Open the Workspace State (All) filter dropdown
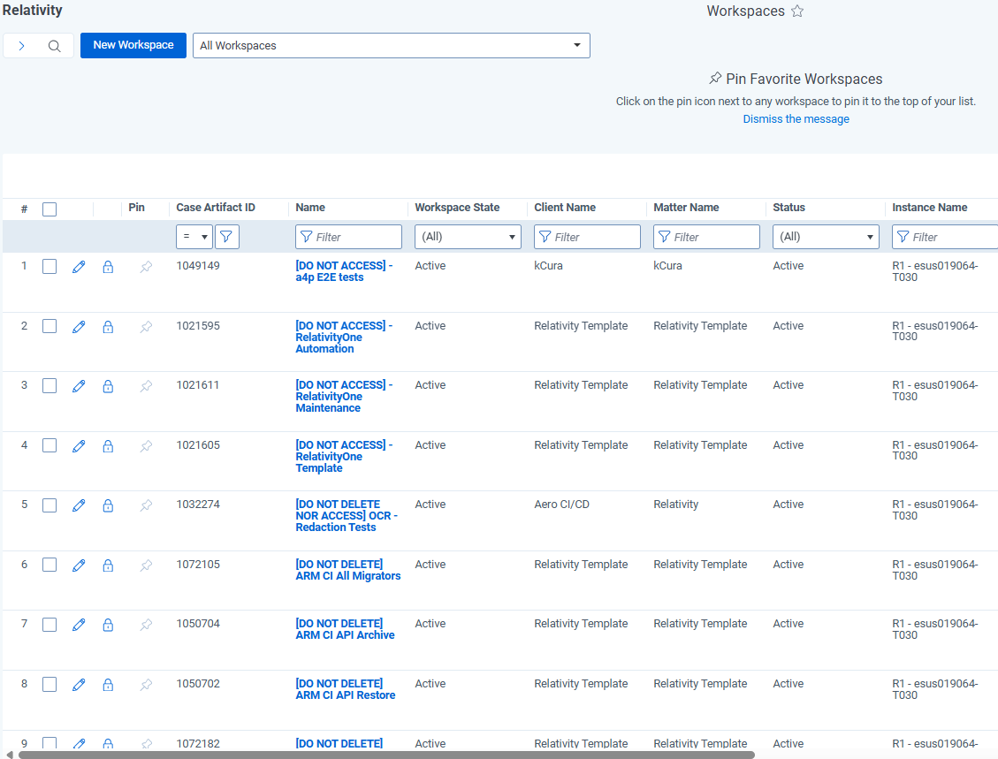Viewport: 998px width, 759px height. [468, 237]
